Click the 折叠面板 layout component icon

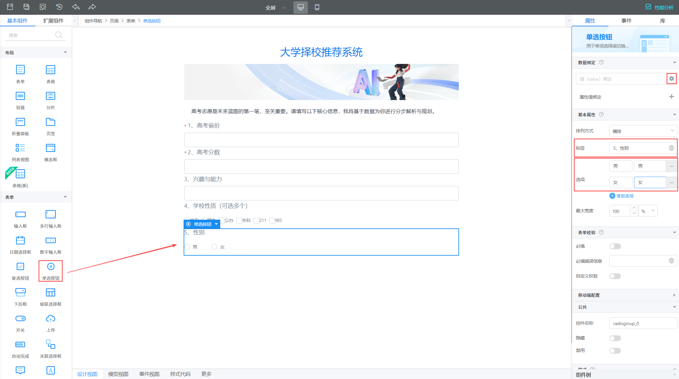click(20, 122)
